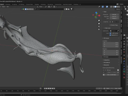The width and height of the screenshot is (128, 96).
Task: Open the pivot point dropdown
Action: tap(46, 7)
